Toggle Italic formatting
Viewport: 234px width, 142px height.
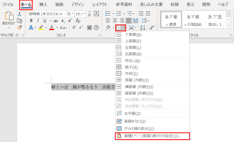(38, 20)
